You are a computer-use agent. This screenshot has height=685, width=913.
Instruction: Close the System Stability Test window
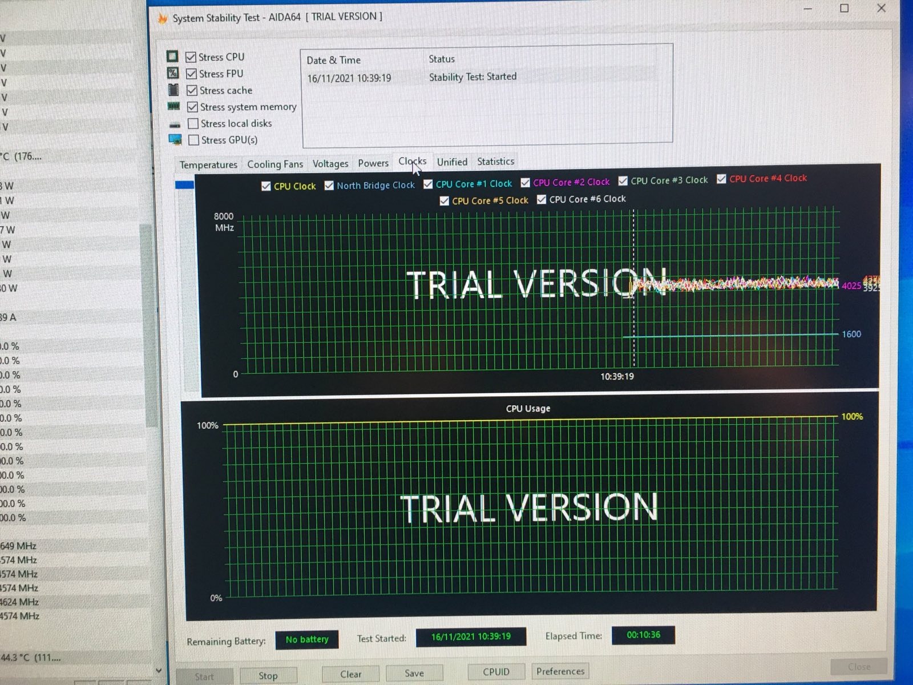(x=881, y=8)
